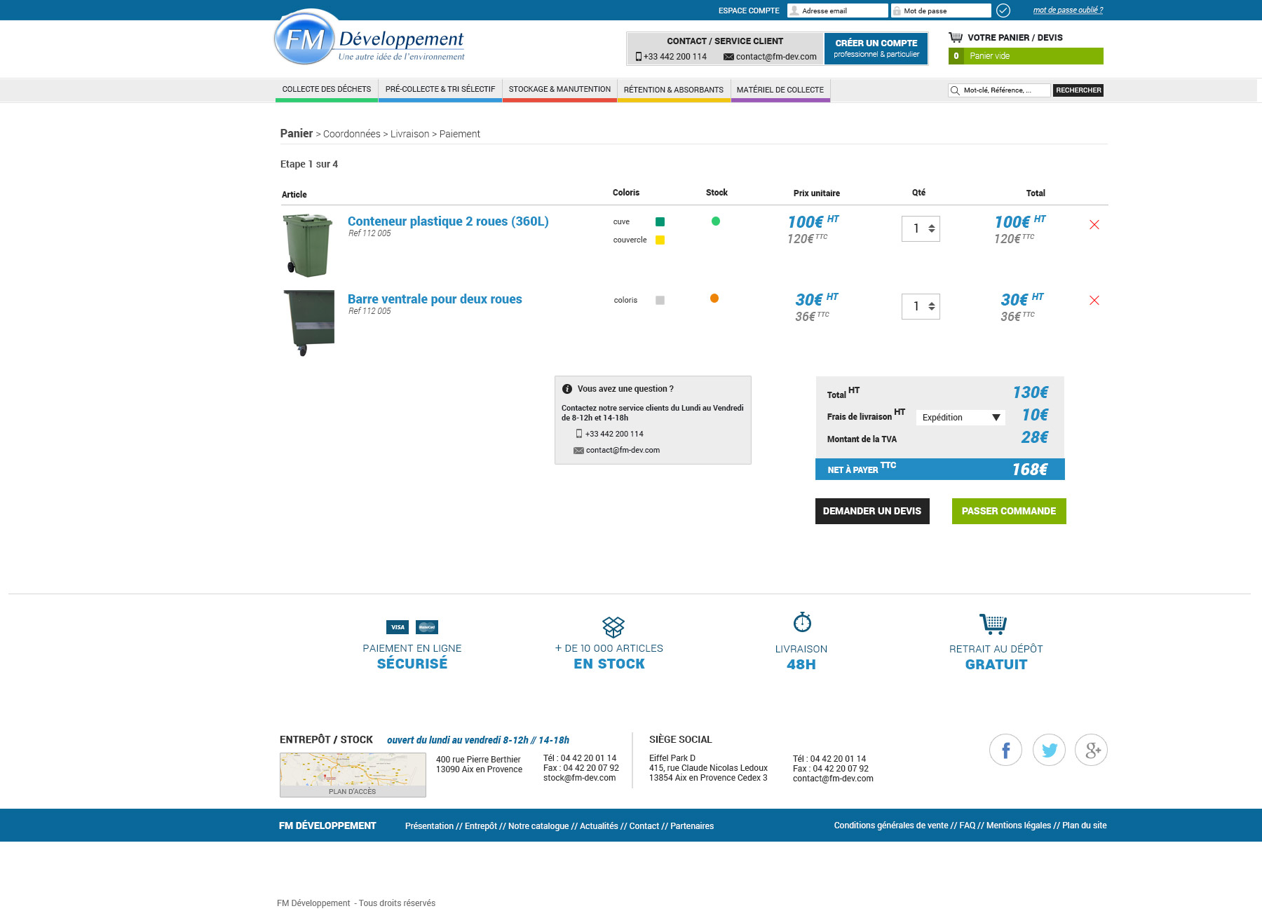The height and width of the screenshot is (911, 1262).
Task: Open the Plan d'accès map thumbnail
Action: click(x=353, y=774)
